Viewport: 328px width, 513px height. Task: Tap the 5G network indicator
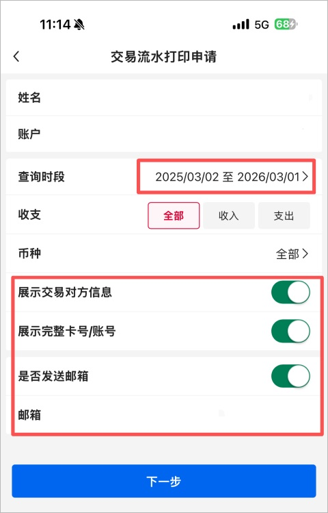tap(262, 25)
